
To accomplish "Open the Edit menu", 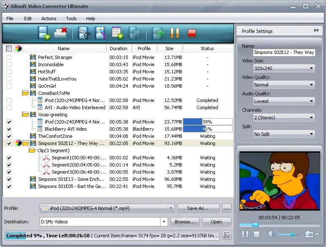I will pos(28,19).
